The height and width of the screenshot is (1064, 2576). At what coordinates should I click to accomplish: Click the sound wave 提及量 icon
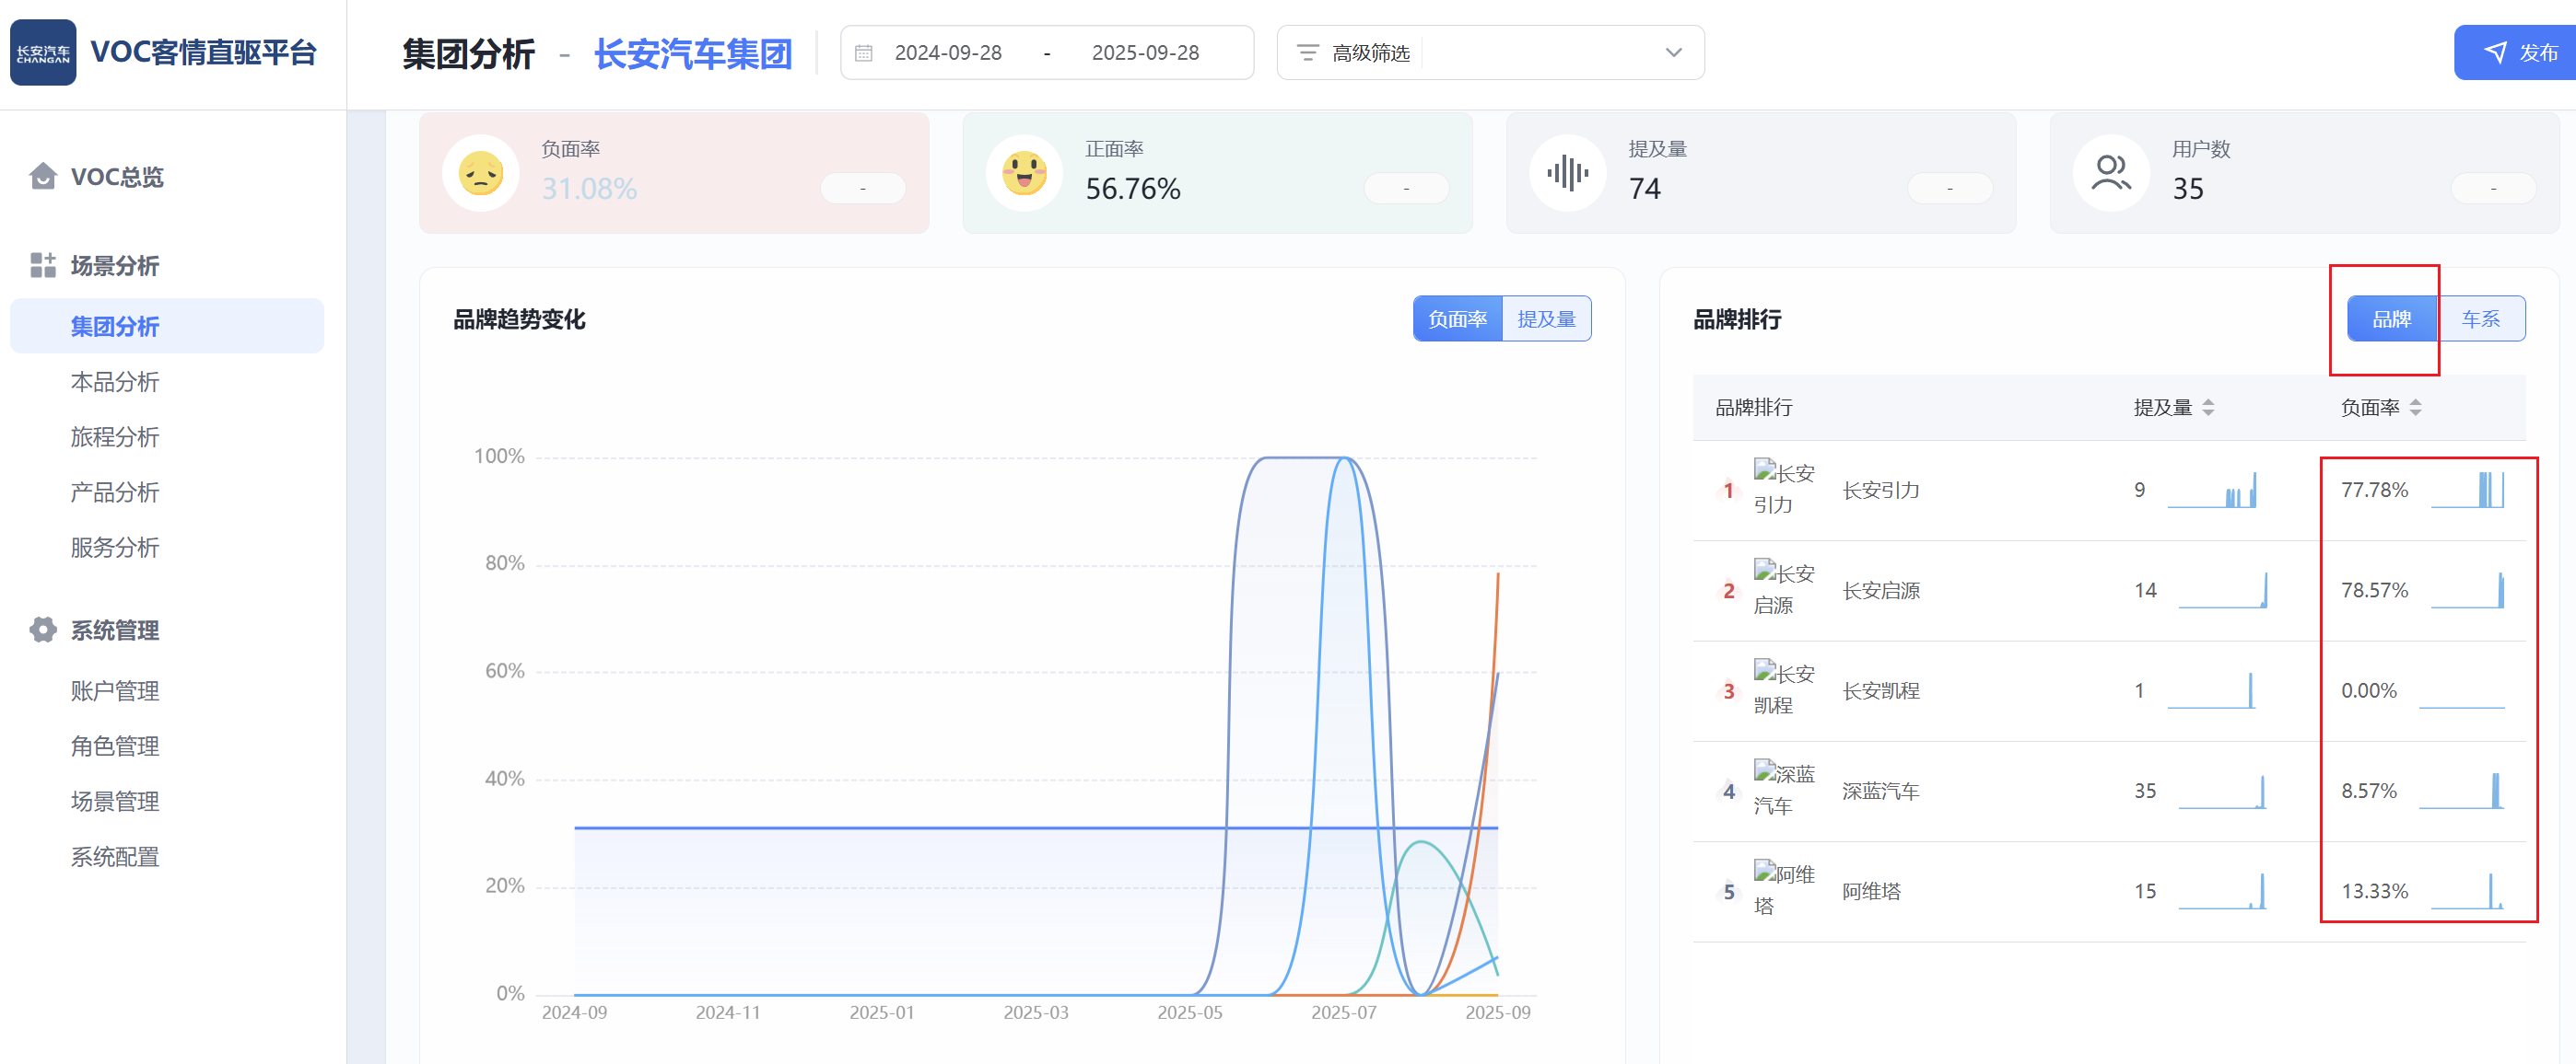pyautogui.click(x=1567, y=173)
